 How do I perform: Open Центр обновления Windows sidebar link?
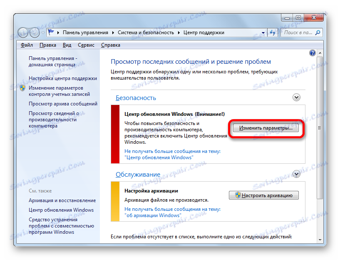click(61, 210)
